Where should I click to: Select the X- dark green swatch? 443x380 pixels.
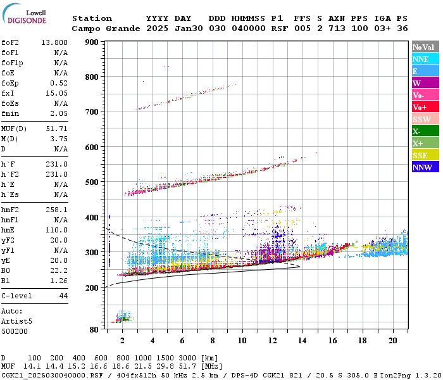coord(425,131)
